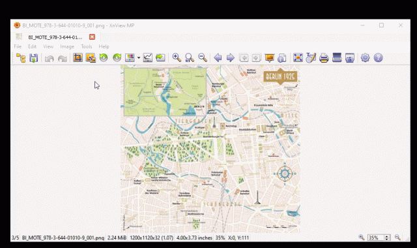Rotate the image clockwise
The height and width of the screenshot is (248, 417).
117,58
